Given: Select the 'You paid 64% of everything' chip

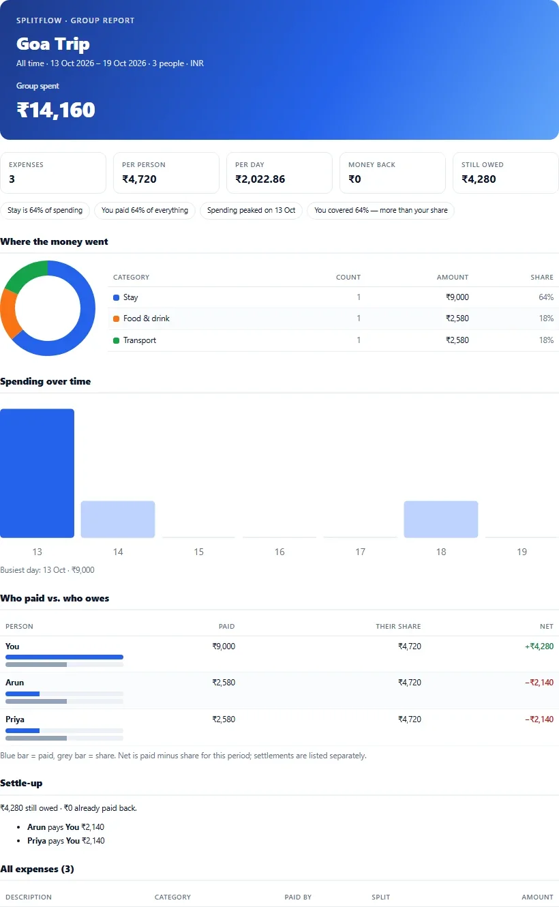Looking at the screenshot, I should 145,210.
